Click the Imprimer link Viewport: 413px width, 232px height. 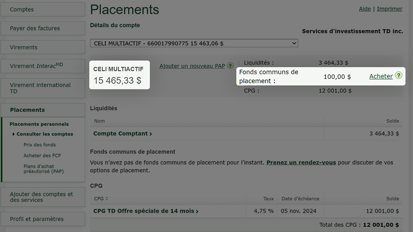pos(390,9)
